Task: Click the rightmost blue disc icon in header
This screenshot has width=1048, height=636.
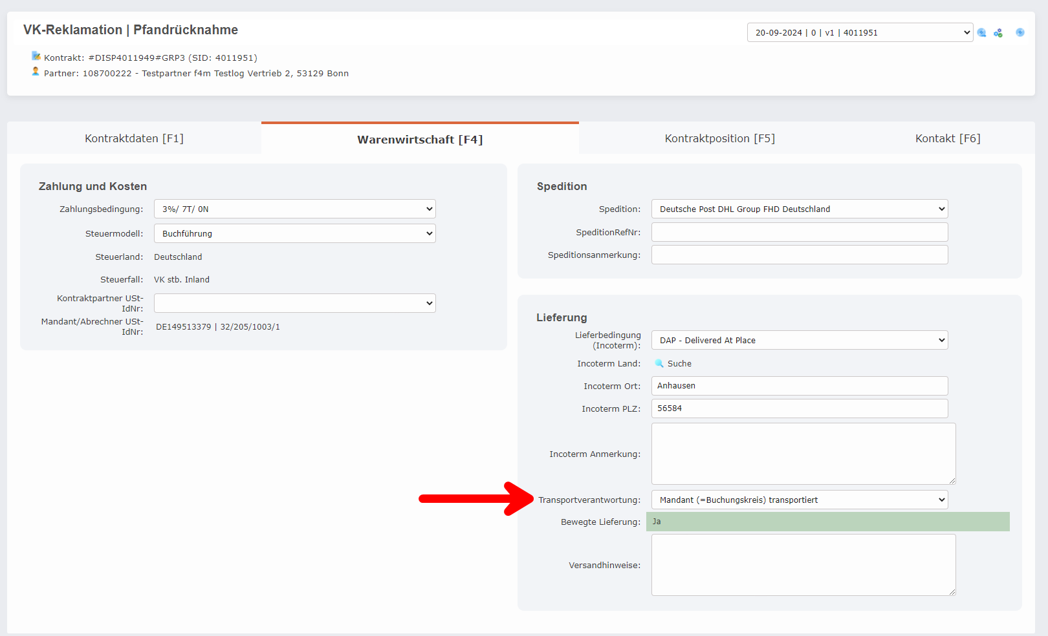Action: 1020,32
